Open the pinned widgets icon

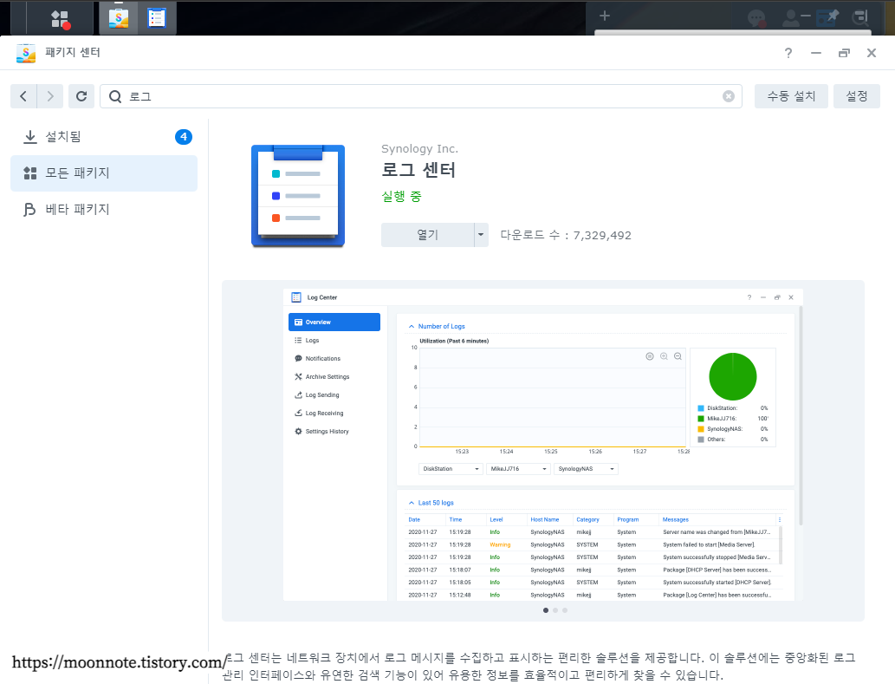coord(827,17)
